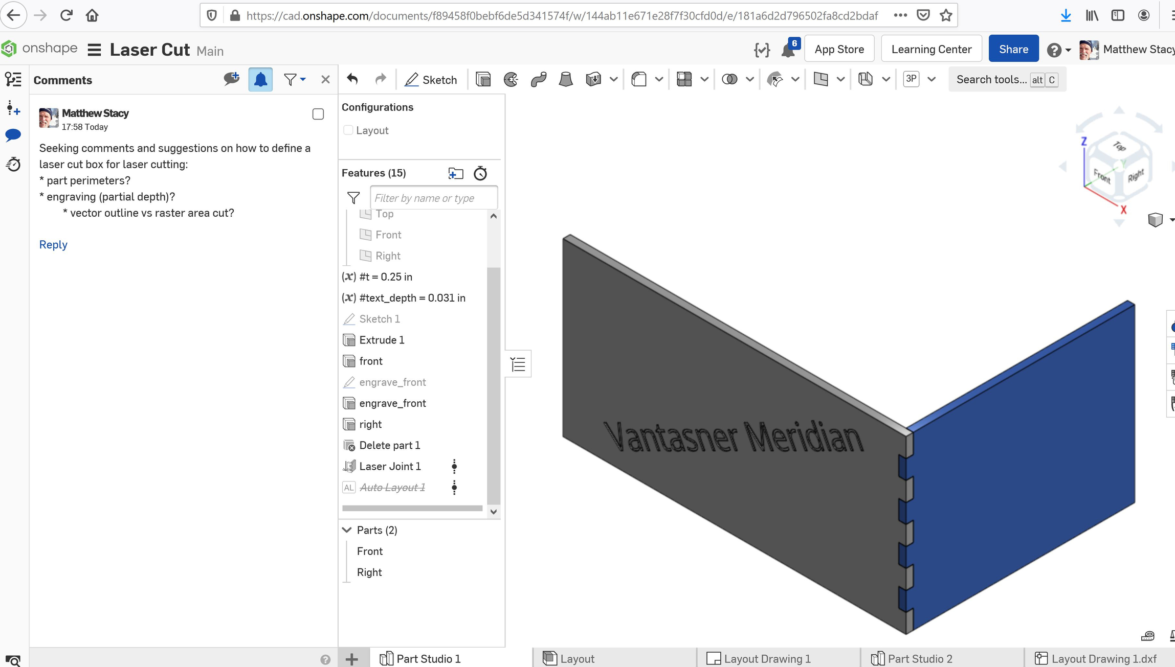The height and width of the screenshot is (667, 1175).
Task: Open the feature list panel icon in left sidebar
Action: tap(13, 79)
